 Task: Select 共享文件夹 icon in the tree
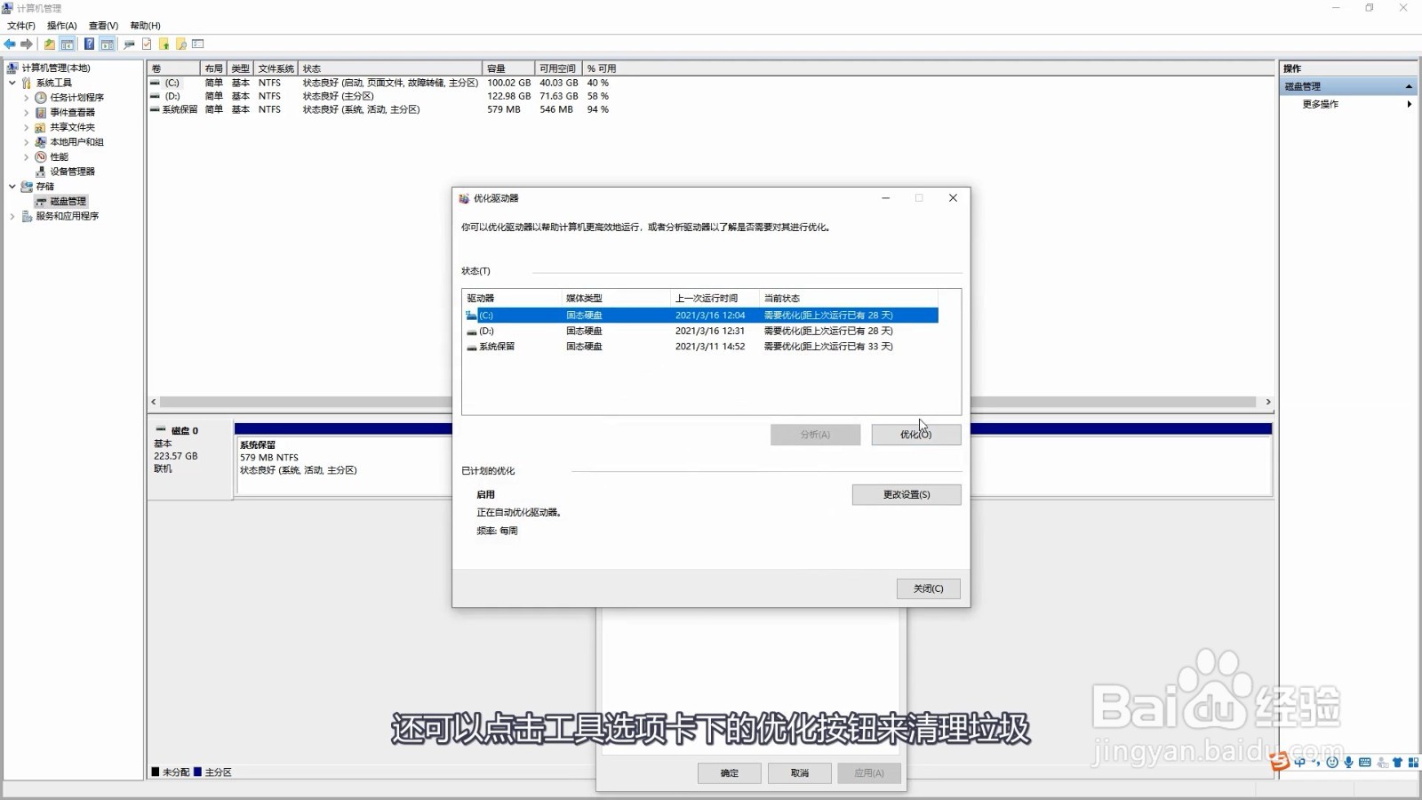point(41,127)
